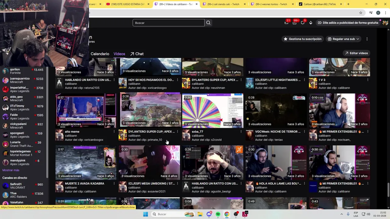
Task: Open the Chrome profile circle icon
Action: click(x=378, y=13)
